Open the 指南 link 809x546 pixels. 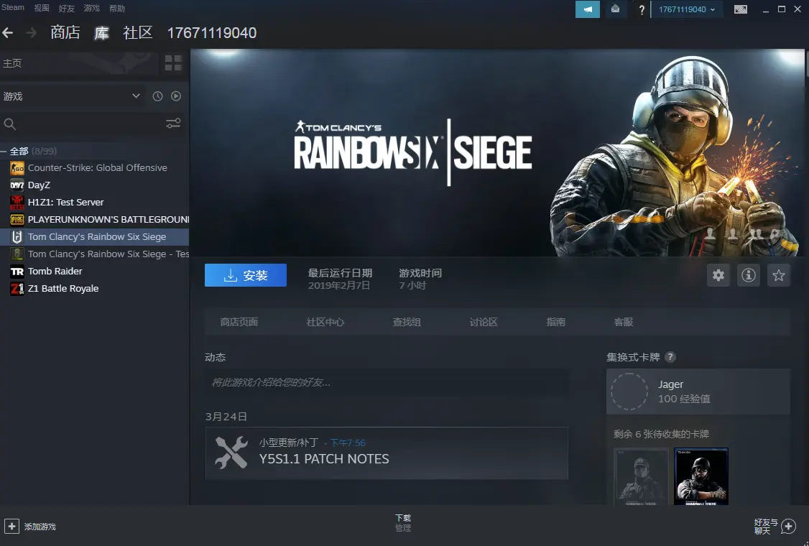(x=555, y=322)
